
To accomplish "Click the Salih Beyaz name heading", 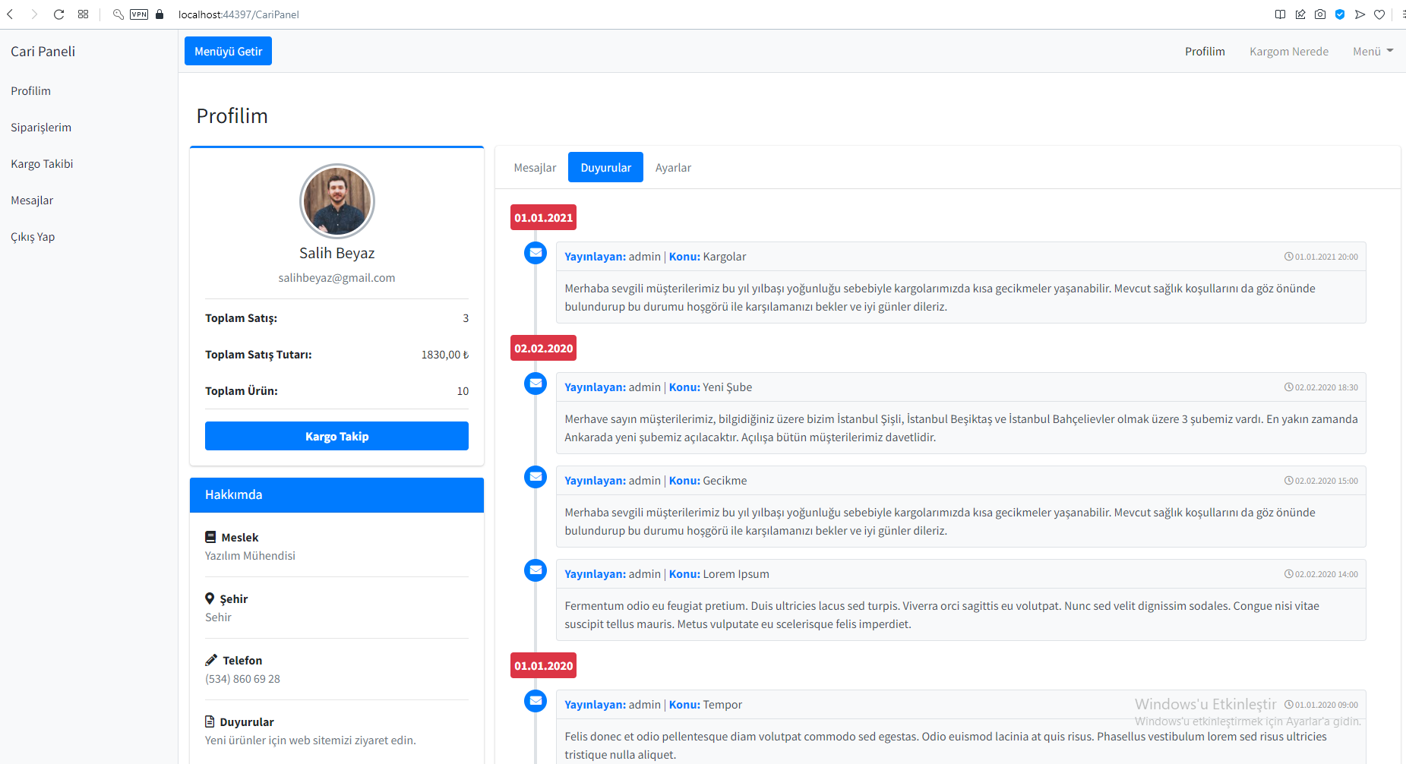I will tap(336, 253).
